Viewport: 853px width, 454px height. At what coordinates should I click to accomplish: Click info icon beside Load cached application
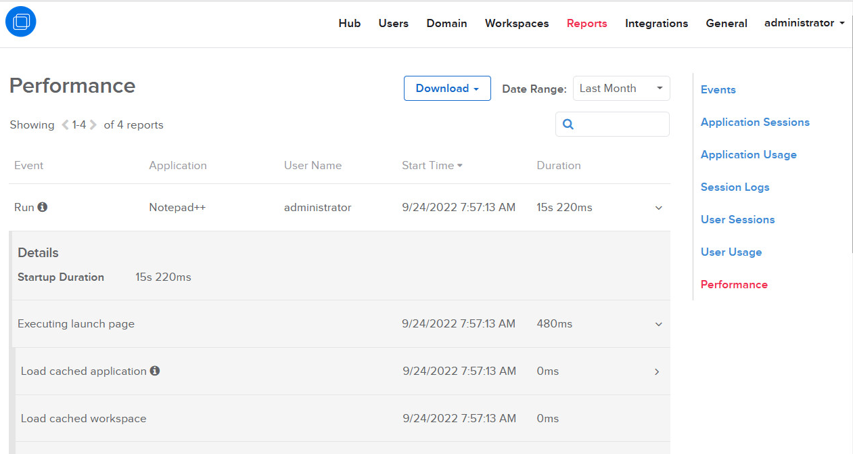155,371
